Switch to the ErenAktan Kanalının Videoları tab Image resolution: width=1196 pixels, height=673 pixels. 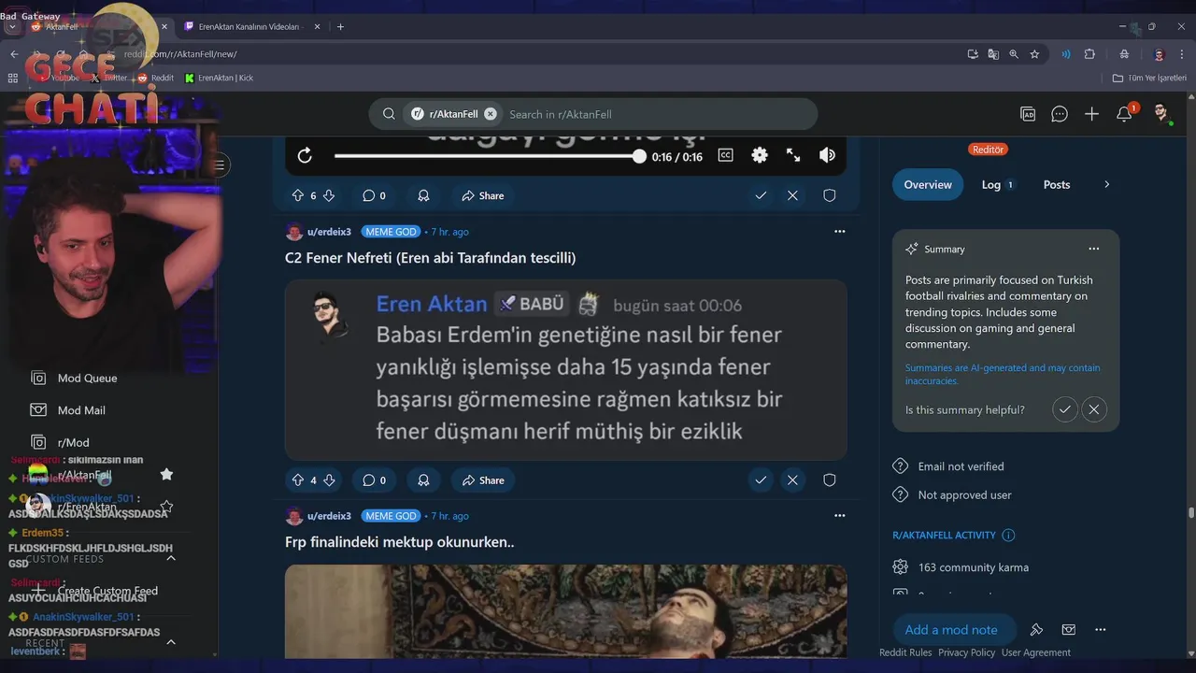click(250, 27)
